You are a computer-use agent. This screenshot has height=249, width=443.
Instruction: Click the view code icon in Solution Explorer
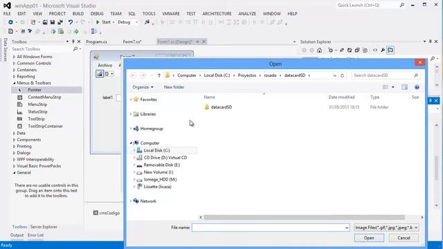375,50
